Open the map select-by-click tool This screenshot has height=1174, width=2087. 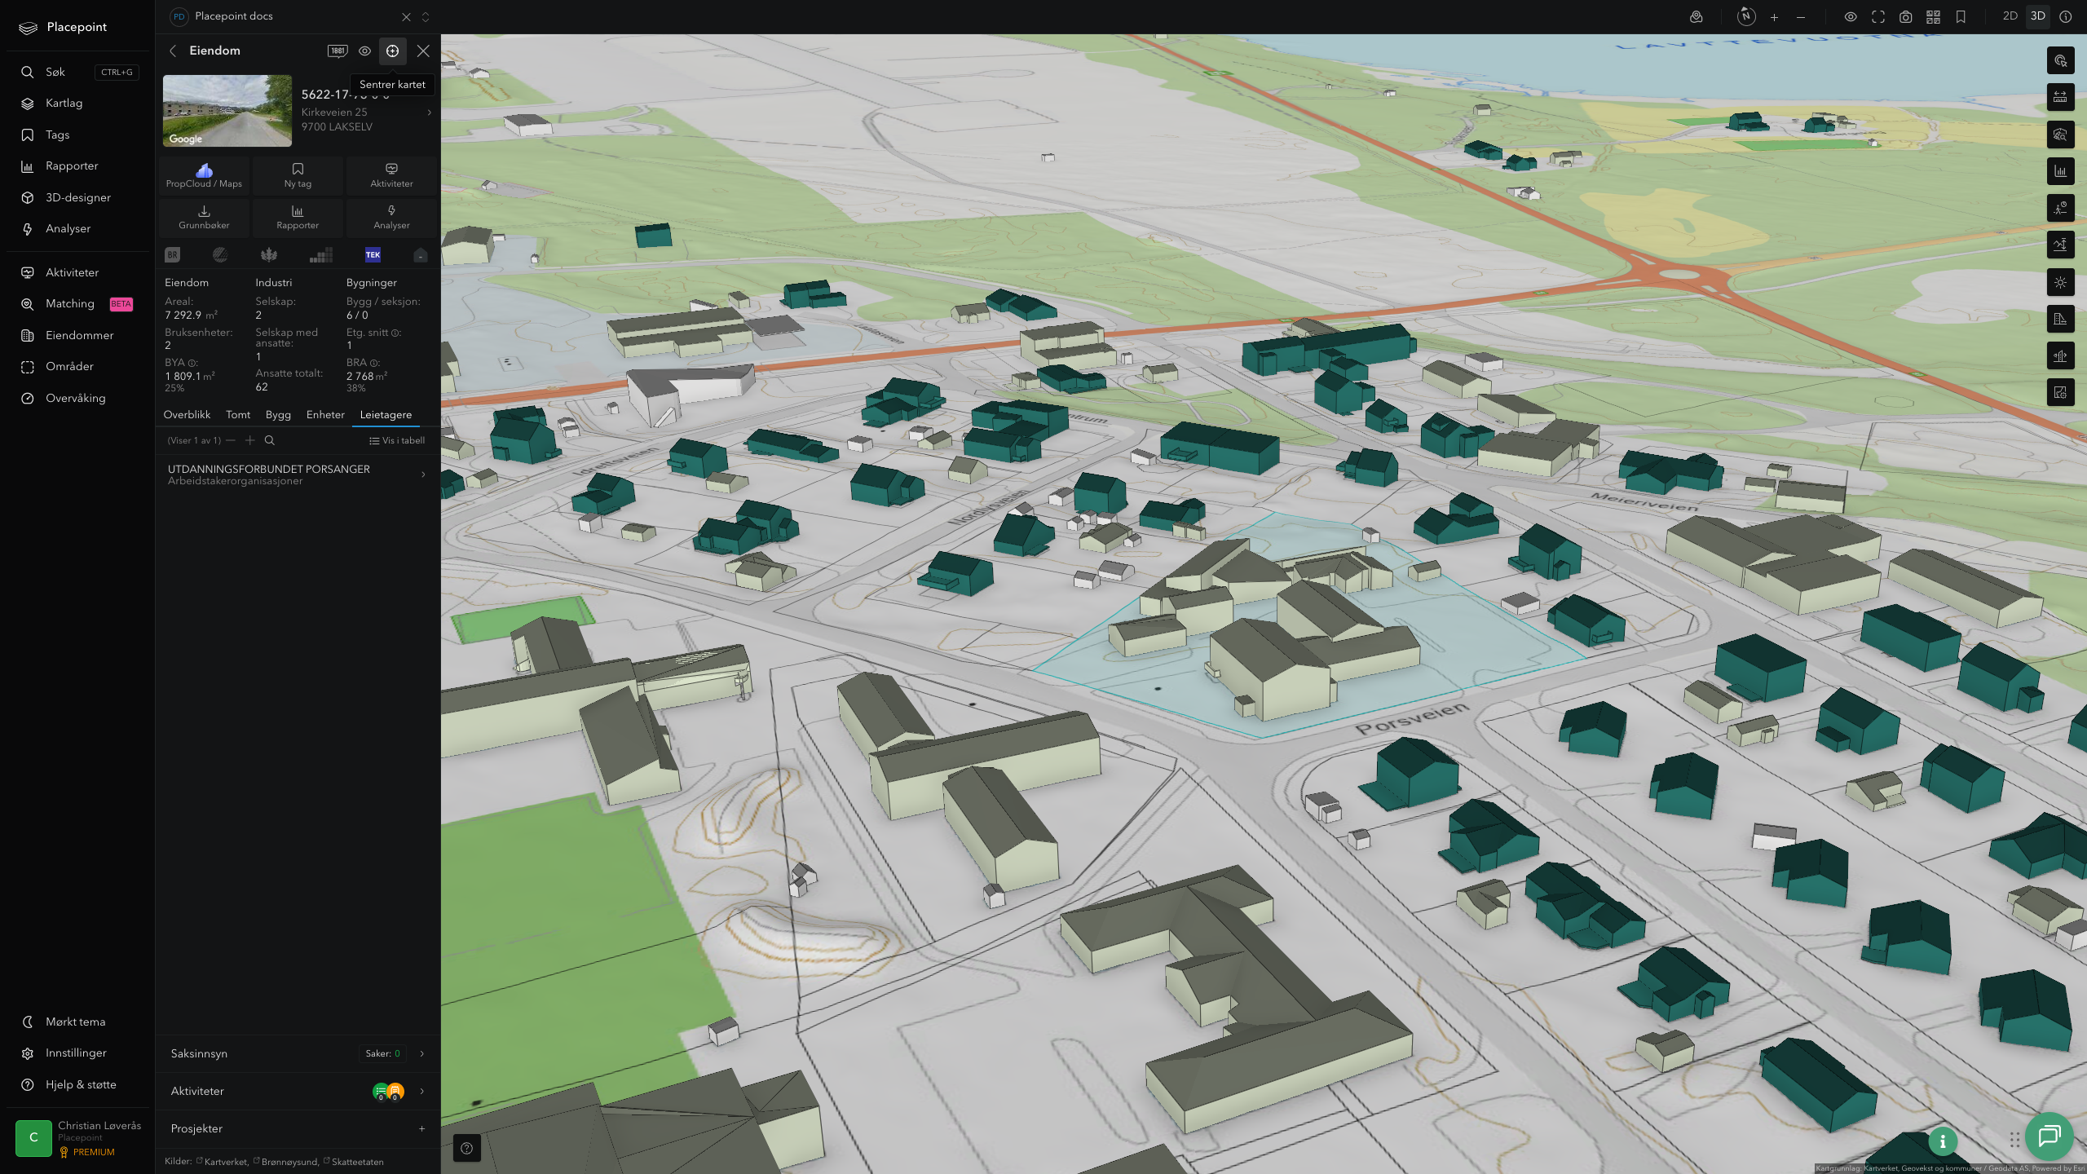point(2060,60)
